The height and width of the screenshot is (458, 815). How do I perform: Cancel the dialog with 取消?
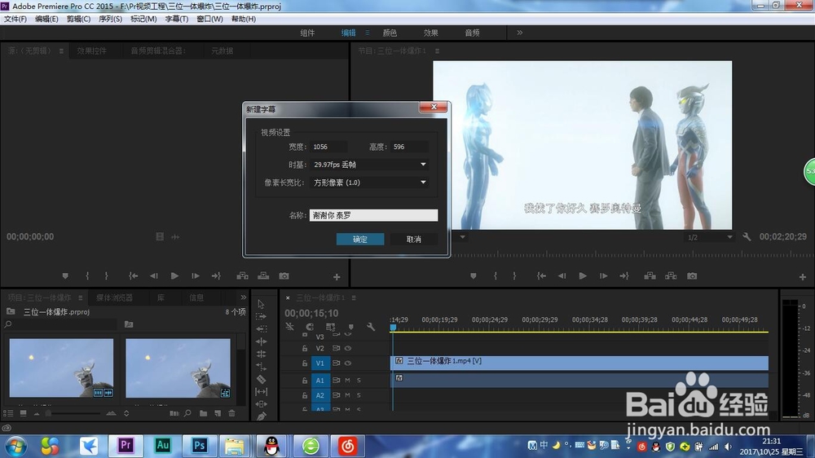click(x=414, y=239)
